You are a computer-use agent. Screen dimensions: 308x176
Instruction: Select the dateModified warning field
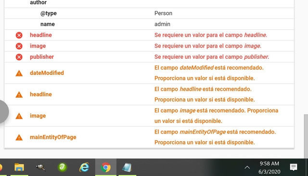(x=47, y=73)
